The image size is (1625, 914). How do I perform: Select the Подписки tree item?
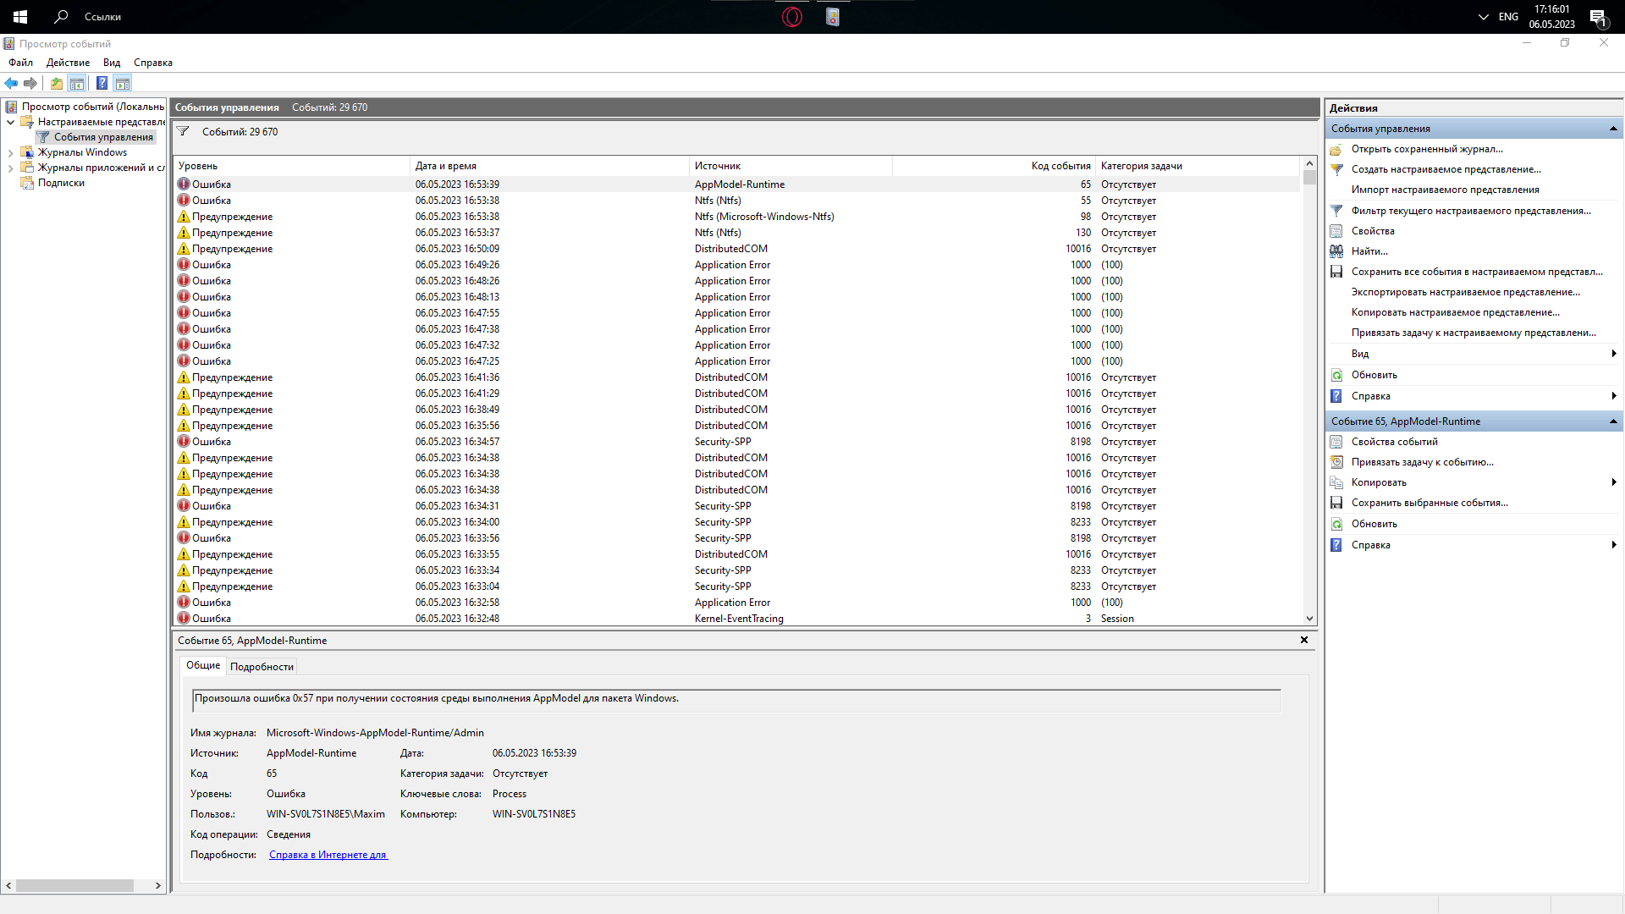(61, 183)
